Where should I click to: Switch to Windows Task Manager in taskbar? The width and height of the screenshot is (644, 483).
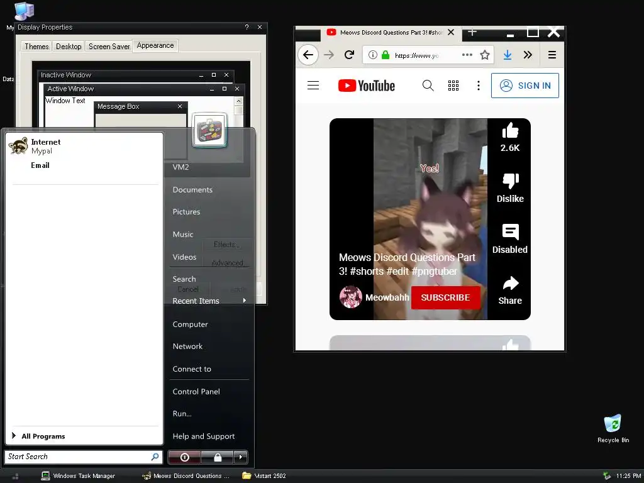(x=79, y=476)
